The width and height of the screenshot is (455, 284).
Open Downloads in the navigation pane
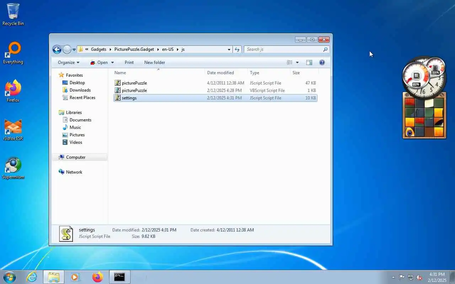tap(80, 90)
